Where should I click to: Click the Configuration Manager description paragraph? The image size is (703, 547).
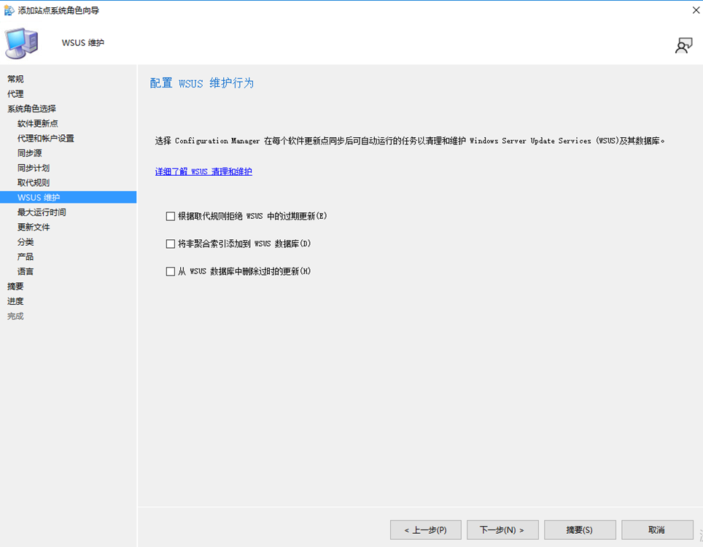click(x=410, y=141)
